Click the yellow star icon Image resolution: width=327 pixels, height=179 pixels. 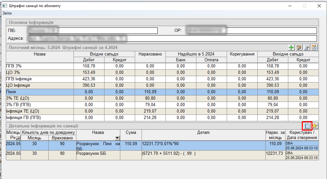click(315, 126)
